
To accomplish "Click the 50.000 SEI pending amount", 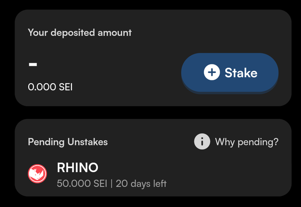I will tap(82, 183).
